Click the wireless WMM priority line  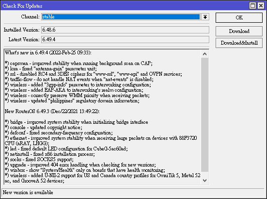tap(77, 95)
